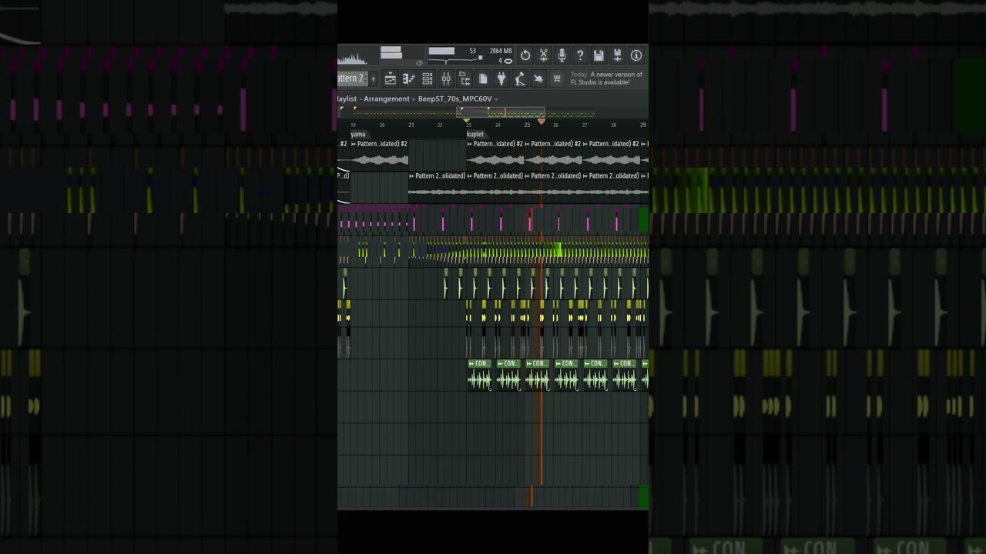Show the Playlist window icon
The height and width of the screenshot is (554, 986).
tap(391, 78)
